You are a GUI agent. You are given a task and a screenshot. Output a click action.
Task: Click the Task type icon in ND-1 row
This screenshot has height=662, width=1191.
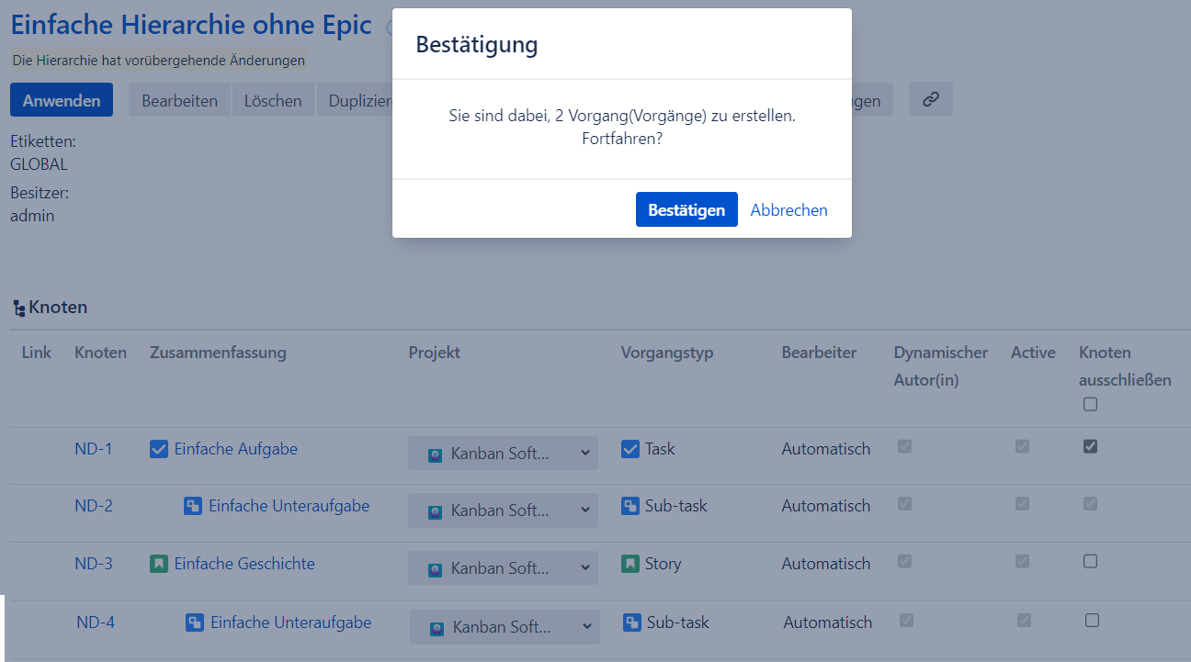click(630, 449)
